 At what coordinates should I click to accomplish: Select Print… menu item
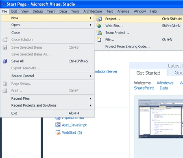pos(48,91)
